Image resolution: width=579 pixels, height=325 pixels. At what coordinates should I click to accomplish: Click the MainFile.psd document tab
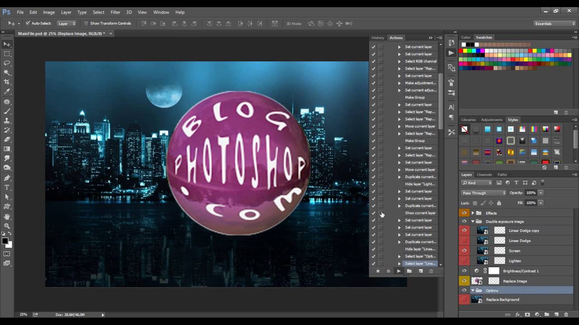click(x=61, y=33)
